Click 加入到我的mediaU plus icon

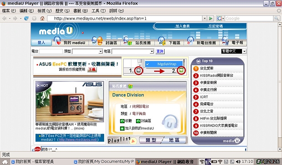pyautogui.click(x=122, y=129)
